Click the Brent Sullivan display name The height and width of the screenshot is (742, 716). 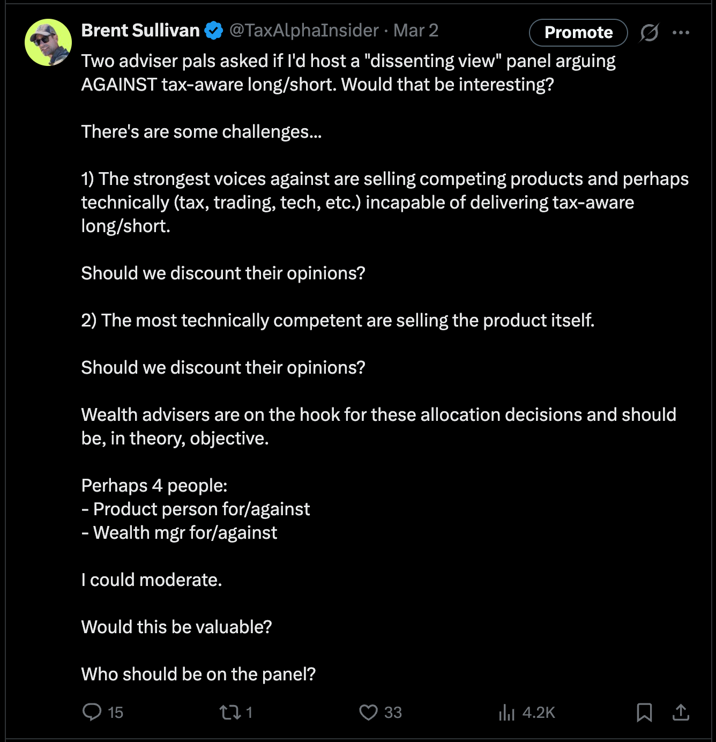click(x=140, y=31)
